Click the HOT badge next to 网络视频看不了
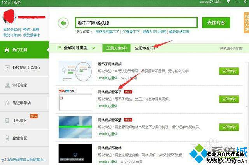249x165 pixels. point(128,92)
